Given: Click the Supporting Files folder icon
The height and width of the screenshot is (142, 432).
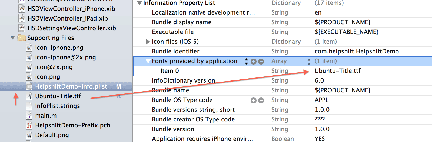Looking at the screenshot, I should (22, 38).
